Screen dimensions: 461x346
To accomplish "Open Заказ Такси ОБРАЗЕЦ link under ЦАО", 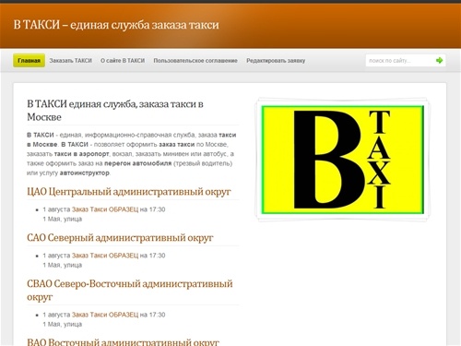I will pos(105,209).
